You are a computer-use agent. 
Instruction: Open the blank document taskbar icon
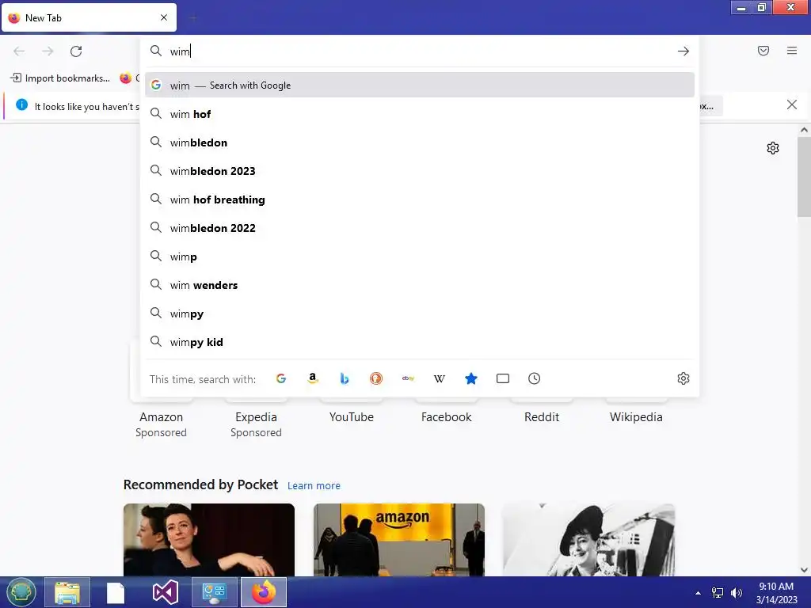point(116,592)
